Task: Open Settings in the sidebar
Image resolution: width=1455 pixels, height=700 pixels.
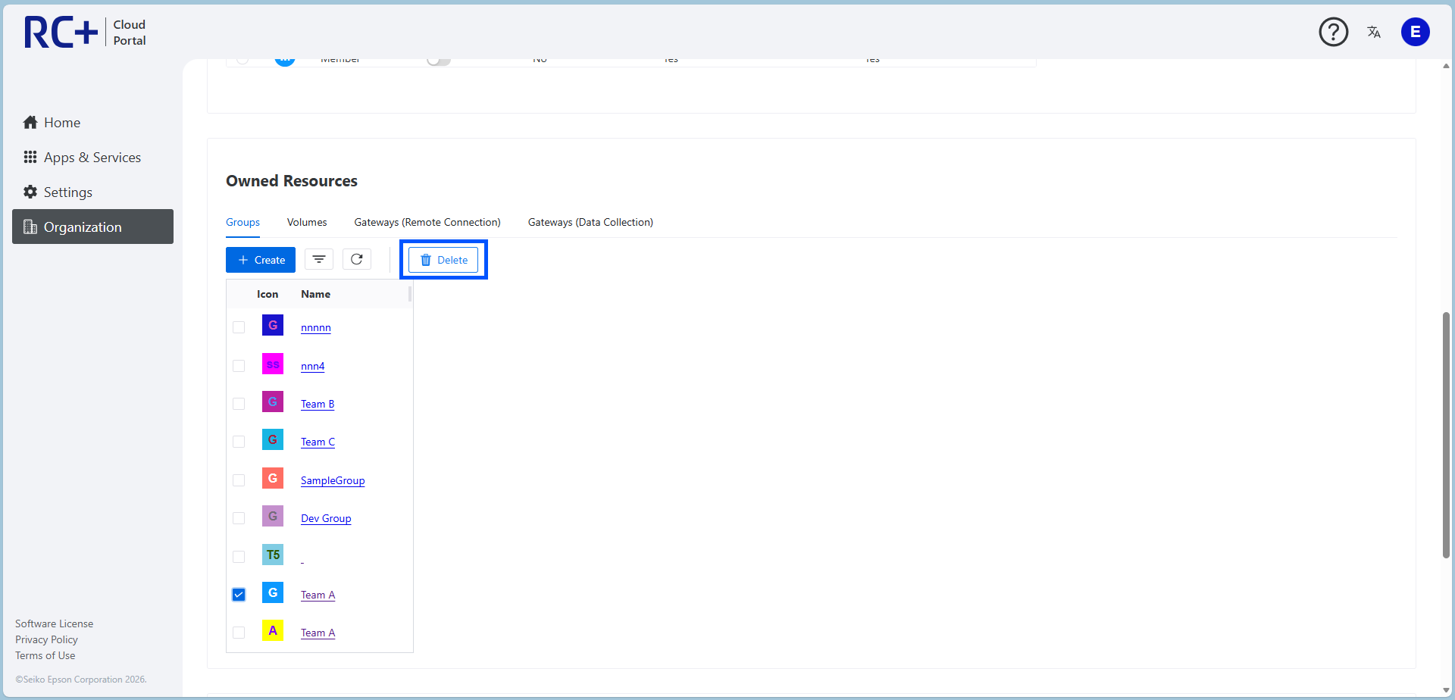Action: [92, 192]
